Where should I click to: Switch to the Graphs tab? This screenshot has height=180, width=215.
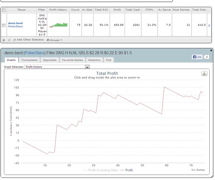click(11, 60)
